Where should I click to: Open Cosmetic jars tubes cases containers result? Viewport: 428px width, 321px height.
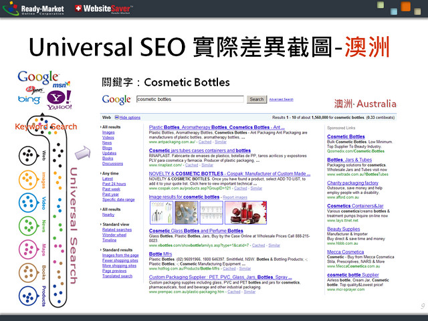pyautogui.click(x=200, y=150)
